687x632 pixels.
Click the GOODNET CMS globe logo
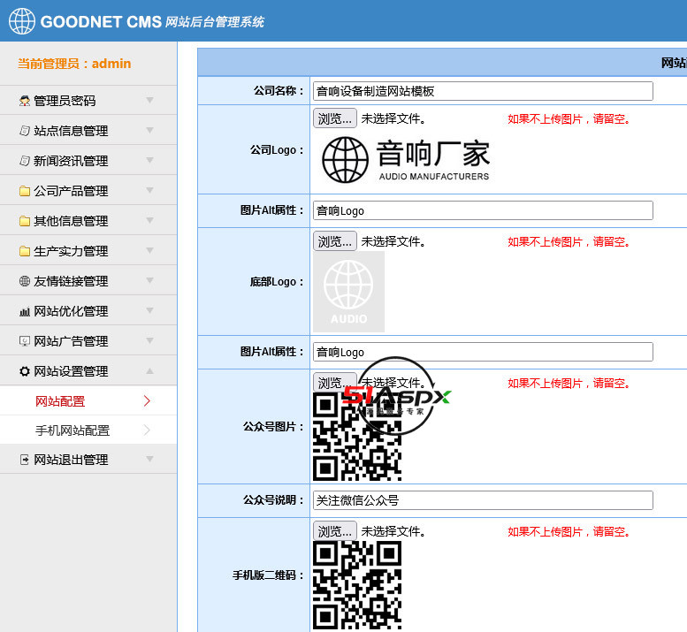[22, 21]
